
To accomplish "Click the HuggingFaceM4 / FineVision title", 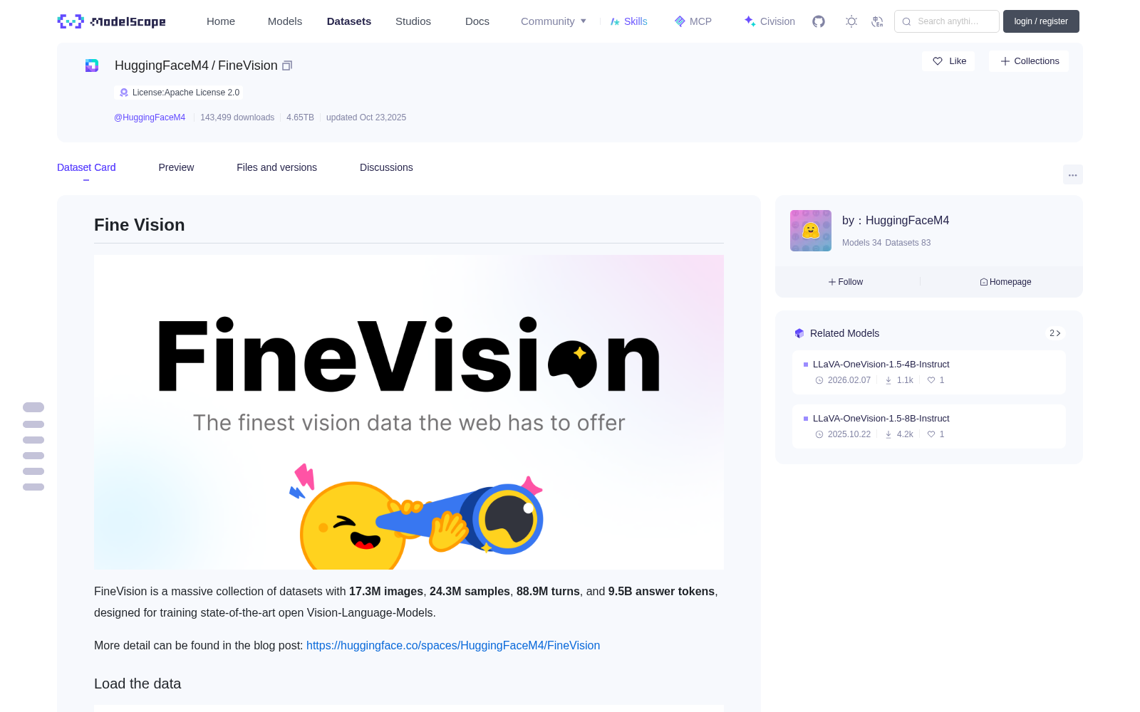I will [196, 66].
